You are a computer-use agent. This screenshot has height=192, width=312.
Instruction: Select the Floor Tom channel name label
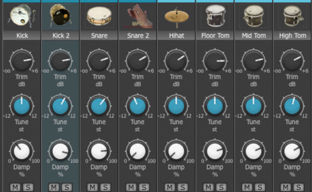pyautogui.click(x=215, y=36)
